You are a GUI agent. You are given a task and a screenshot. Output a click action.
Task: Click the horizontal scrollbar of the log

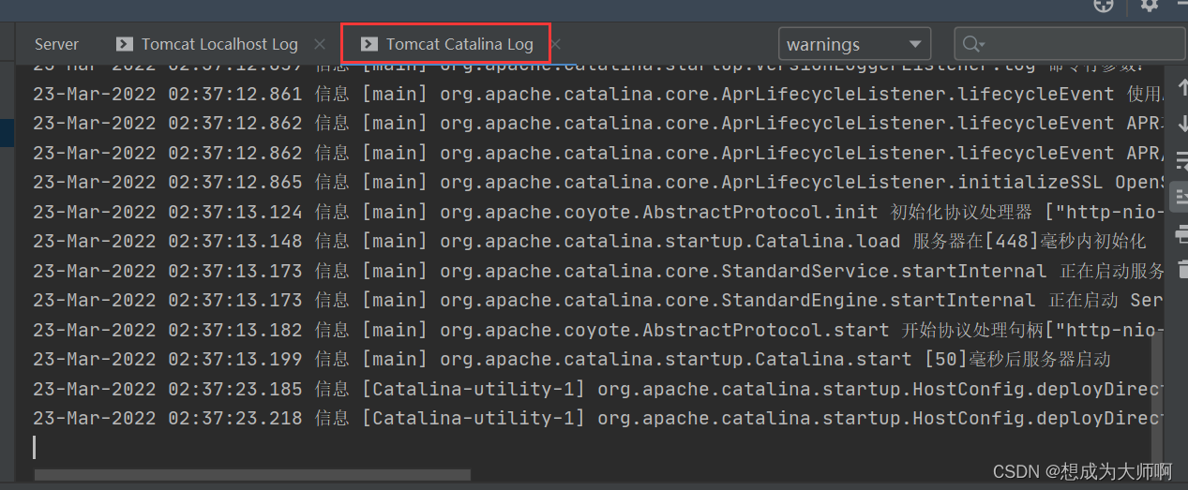pyautogui.click(x=251, y=475)
